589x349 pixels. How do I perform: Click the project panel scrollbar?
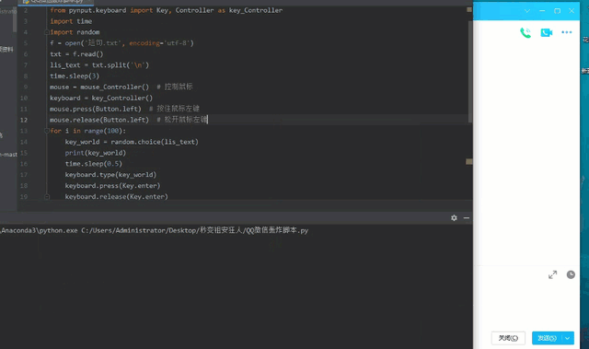pos(15,20)
